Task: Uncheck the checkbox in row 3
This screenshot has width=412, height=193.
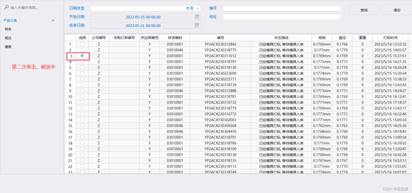Action: point(82,56)
